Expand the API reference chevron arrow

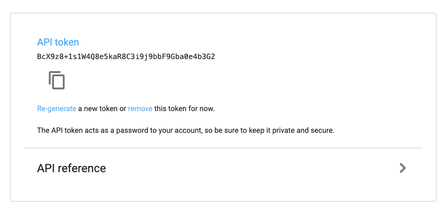click(x=403, y=168)
